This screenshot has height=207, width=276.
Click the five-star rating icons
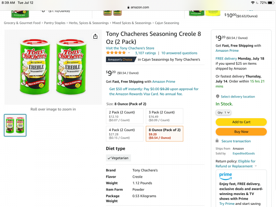pyautogui.click(x=116, y=53)
